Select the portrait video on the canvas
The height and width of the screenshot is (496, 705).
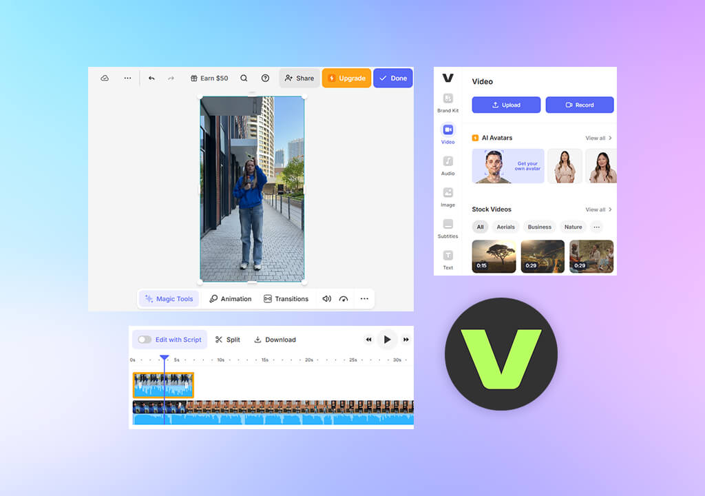coord(252,189)
